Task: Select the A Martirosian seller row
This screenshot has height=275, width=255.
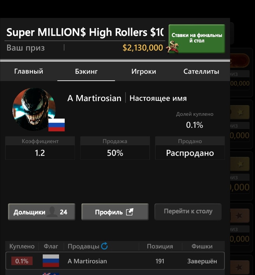Action: click(x=115, y=261)
